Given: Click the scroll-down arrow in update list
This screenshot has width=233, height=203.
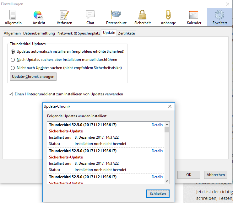Looking at the screenshot, I should tap(167, 181).
